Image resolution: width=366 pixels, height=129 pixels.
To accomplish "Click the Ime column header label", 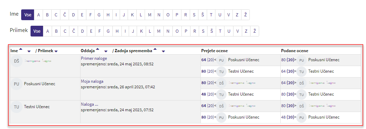I will (14, 51).
